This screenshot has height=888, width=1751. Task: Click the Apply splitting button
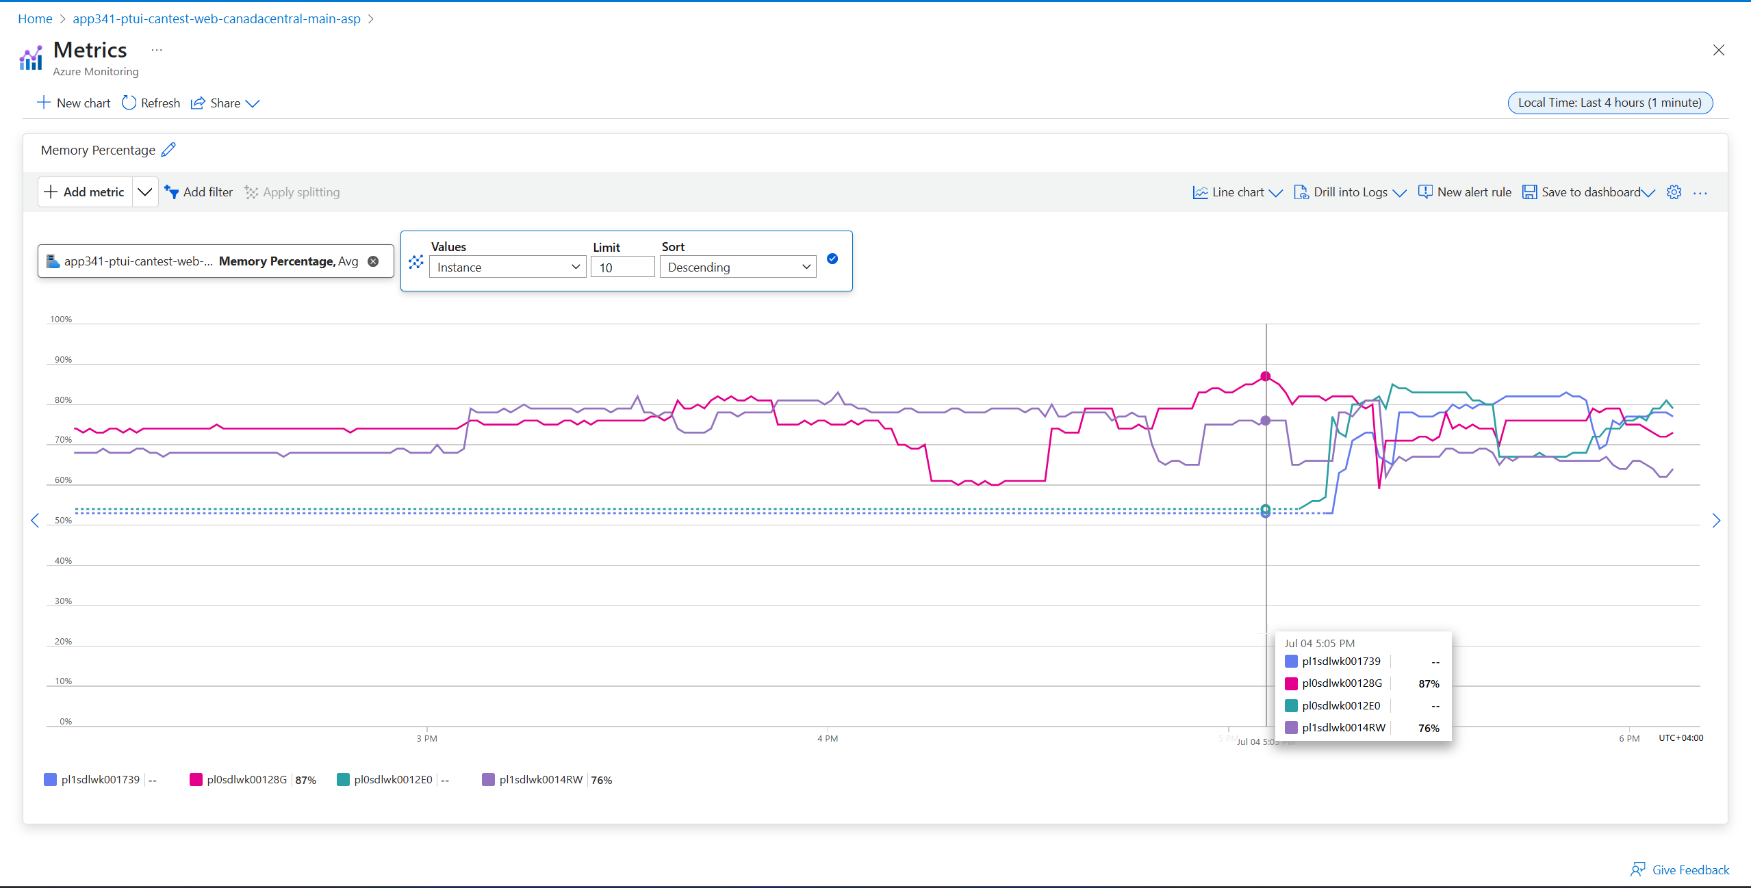292,192
